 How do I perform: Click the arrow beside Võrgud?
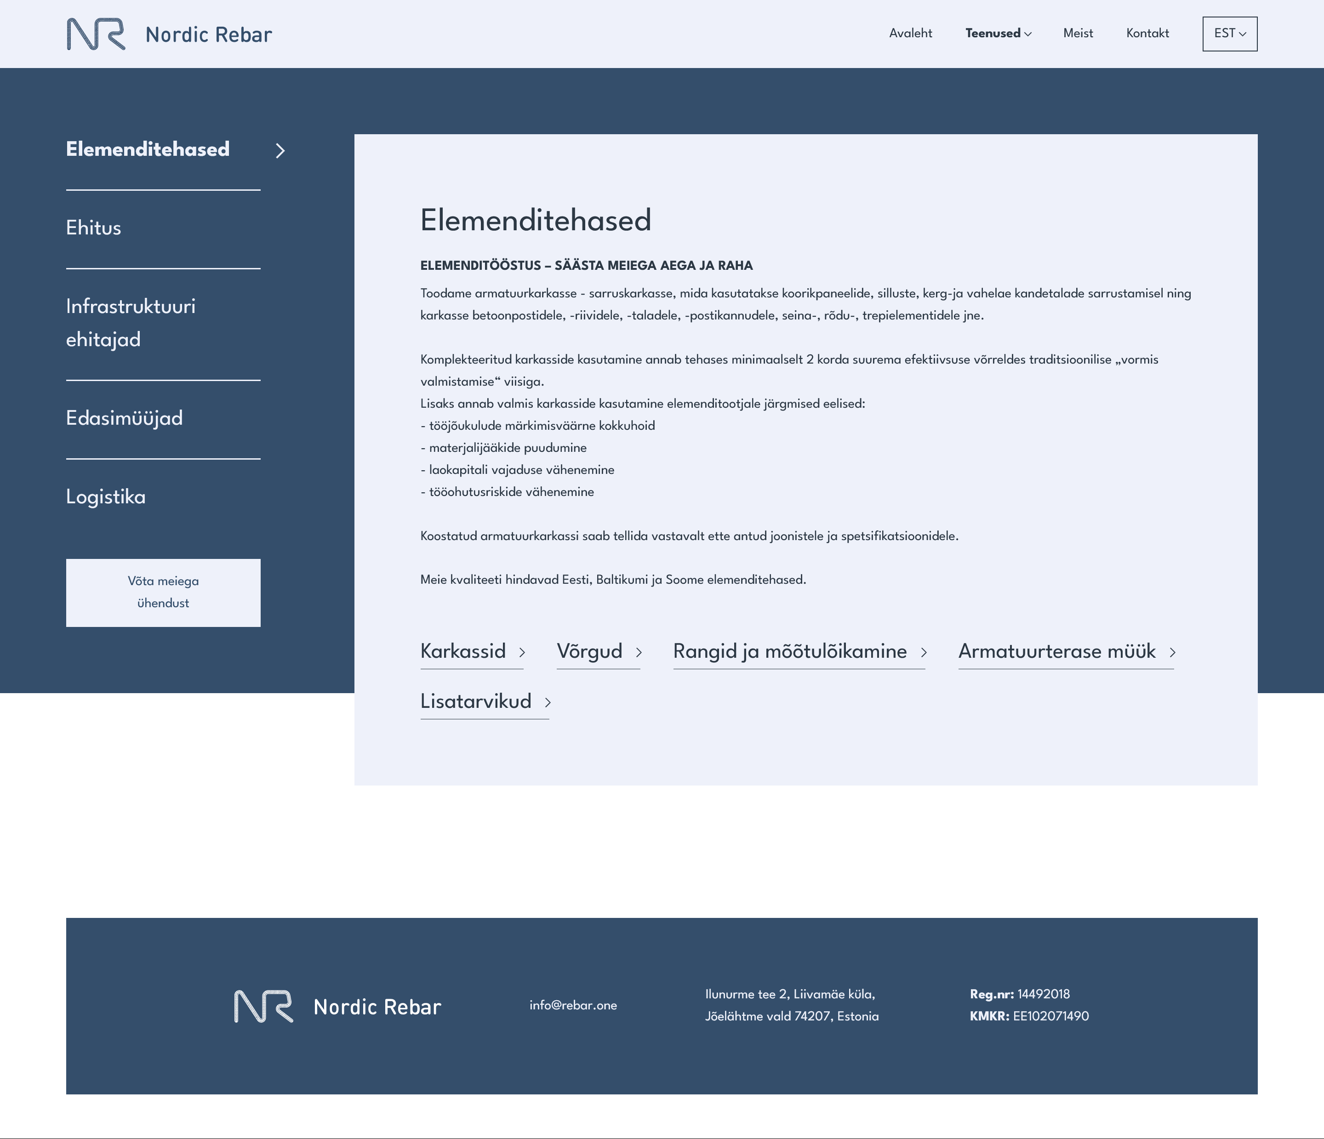[x=639, y=652]
